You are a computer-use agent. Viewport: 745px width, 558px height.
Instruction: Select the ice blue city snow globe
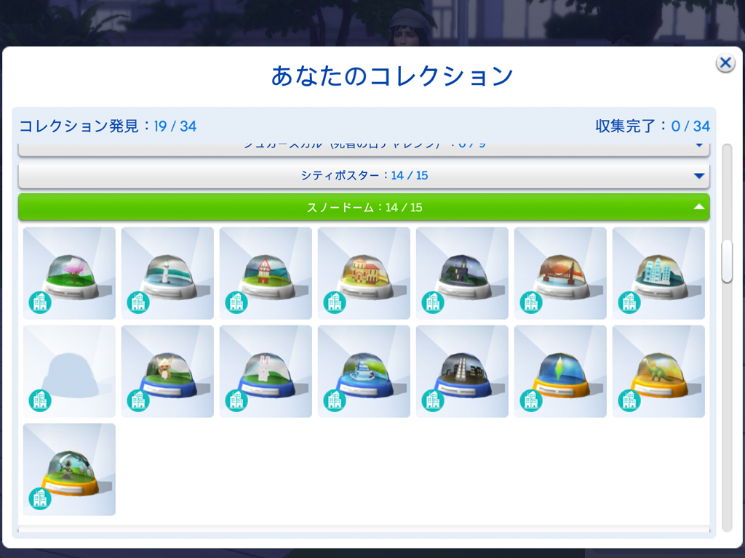tap(658, 273)
